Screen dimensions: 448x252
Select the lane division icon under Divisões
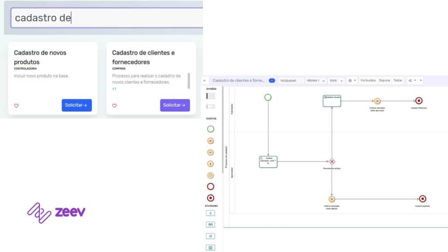pyautogui.click(x=210, y=106)
